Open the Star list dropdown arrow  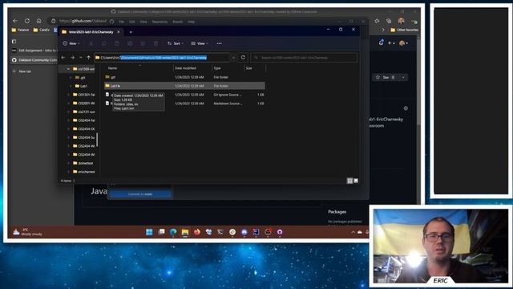(x=403, y=77)
